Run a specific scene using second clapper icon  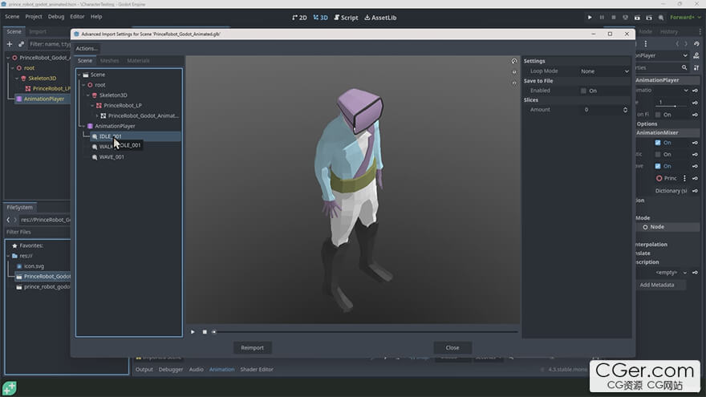pos(649,18)
